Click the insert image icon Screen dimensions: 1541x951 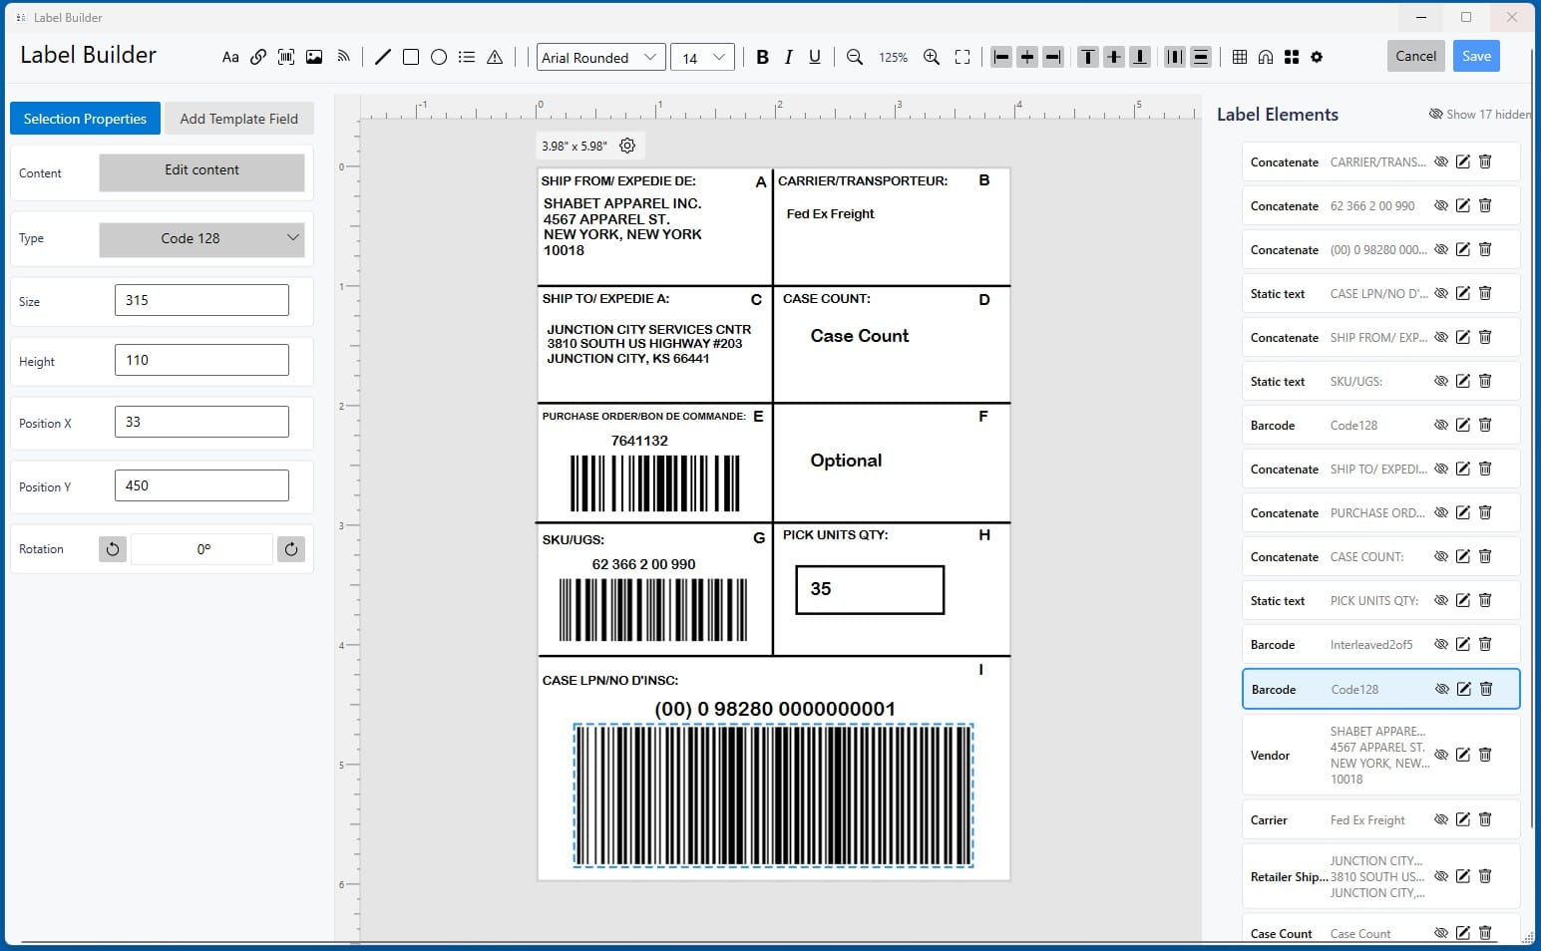tap(314, 57)
